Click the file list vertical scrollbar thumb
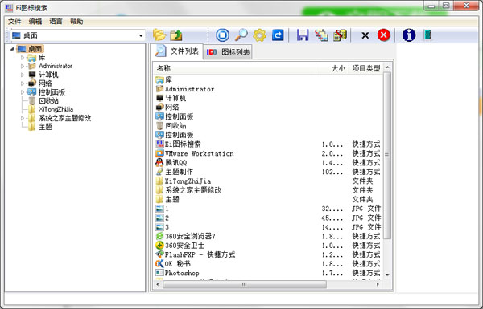 pos(387,156)
